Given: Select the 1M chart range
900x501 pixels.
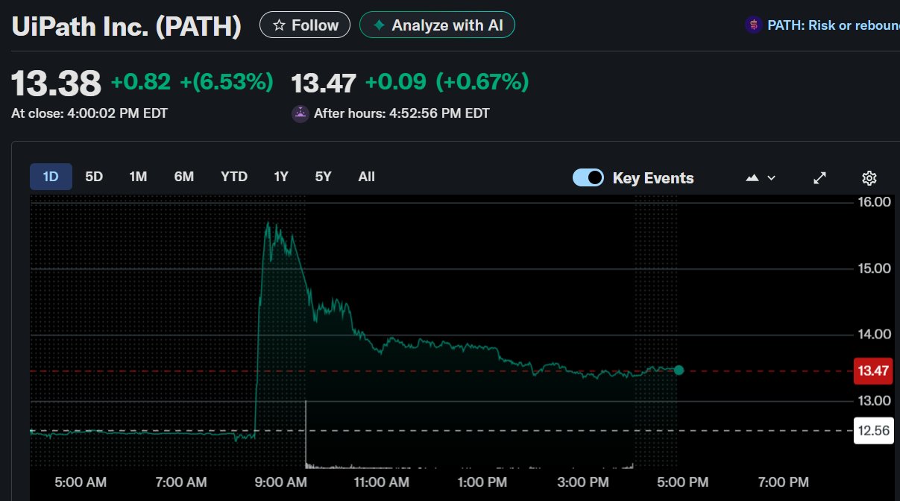Looking at the screenshot, I should (x=138, y=177).
